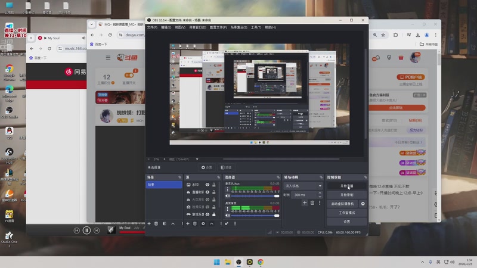Go to previous track in NetEase player
477x268 pixels.
coord(77,230)
